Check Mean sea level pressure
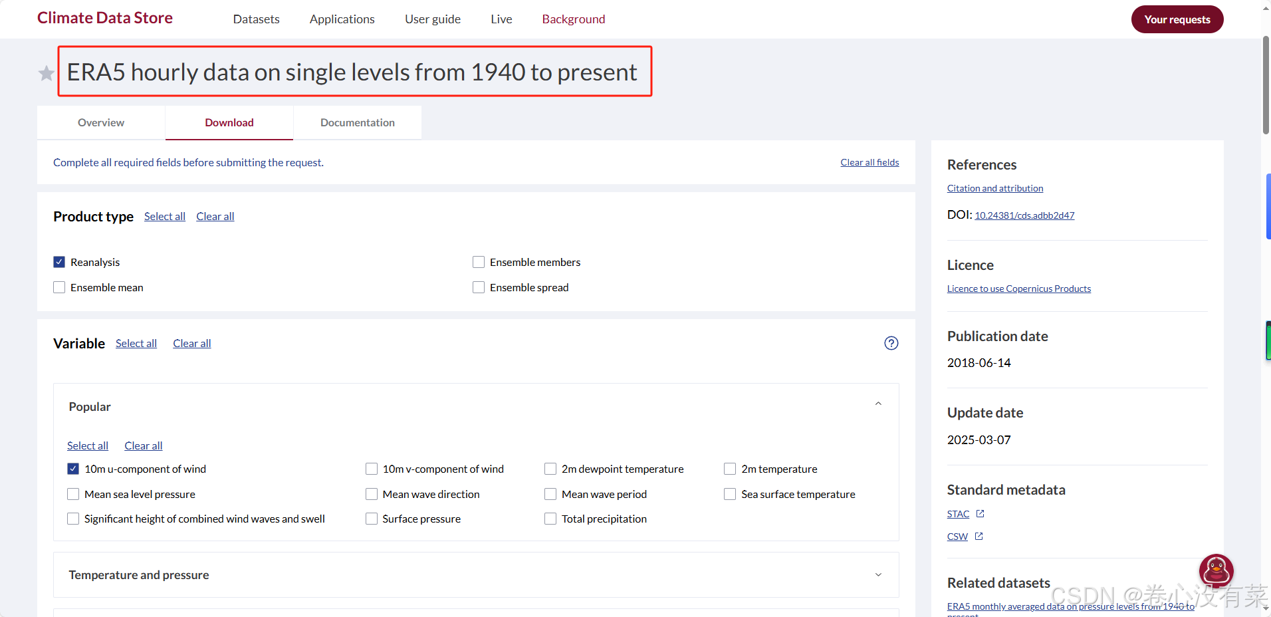The width and height of the screenshot is (1271, 617). click(x=73, y=494)
